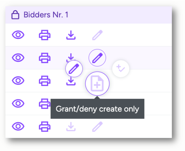Click the popup circled pencil beside download
This screenshot has height=151, width=185.
tap(74, 69)
